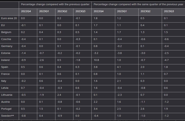185x121 pixels.
Task: Click Portugal's 1.5 value cell
Action: pyautogui.click(x=46, y=109)
